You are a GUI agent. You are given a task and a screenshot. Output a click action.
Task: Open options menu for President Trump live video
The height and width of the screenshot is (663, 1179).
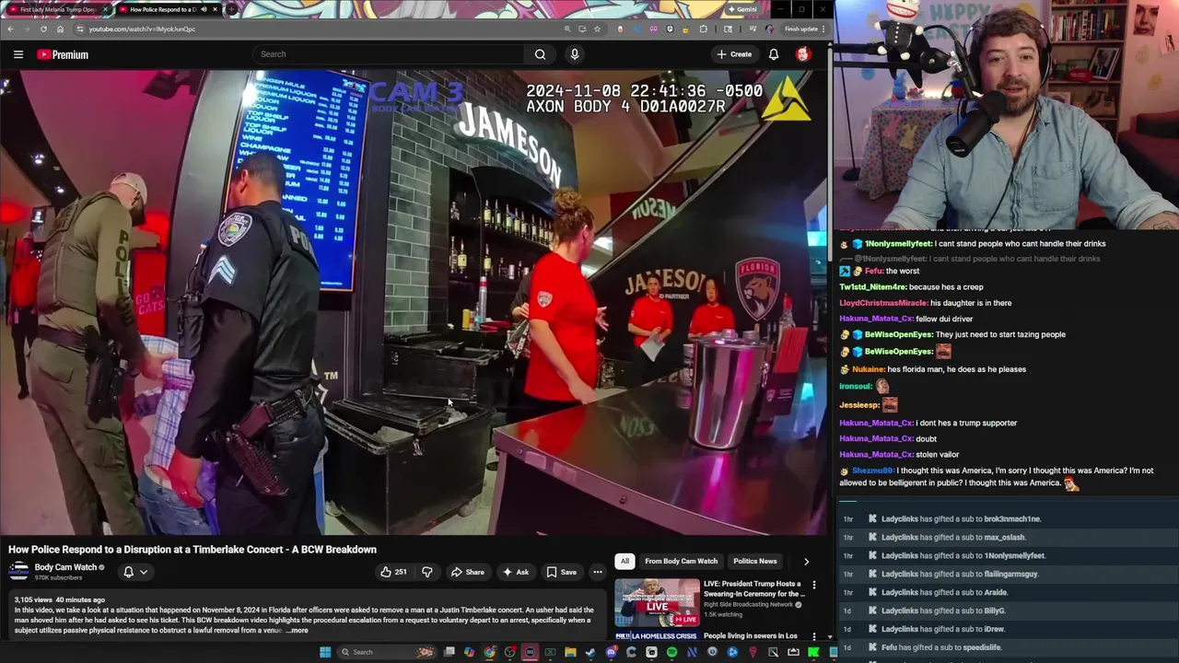point(814,585)
